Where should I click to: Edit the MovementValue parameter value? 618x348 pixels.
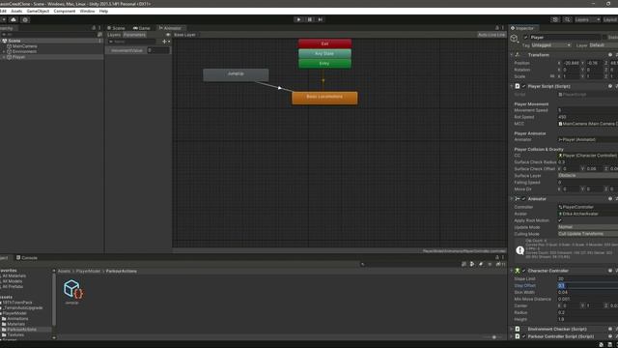158,50
